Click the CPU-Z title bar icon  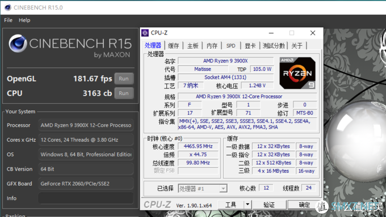[x=145, y=33]
